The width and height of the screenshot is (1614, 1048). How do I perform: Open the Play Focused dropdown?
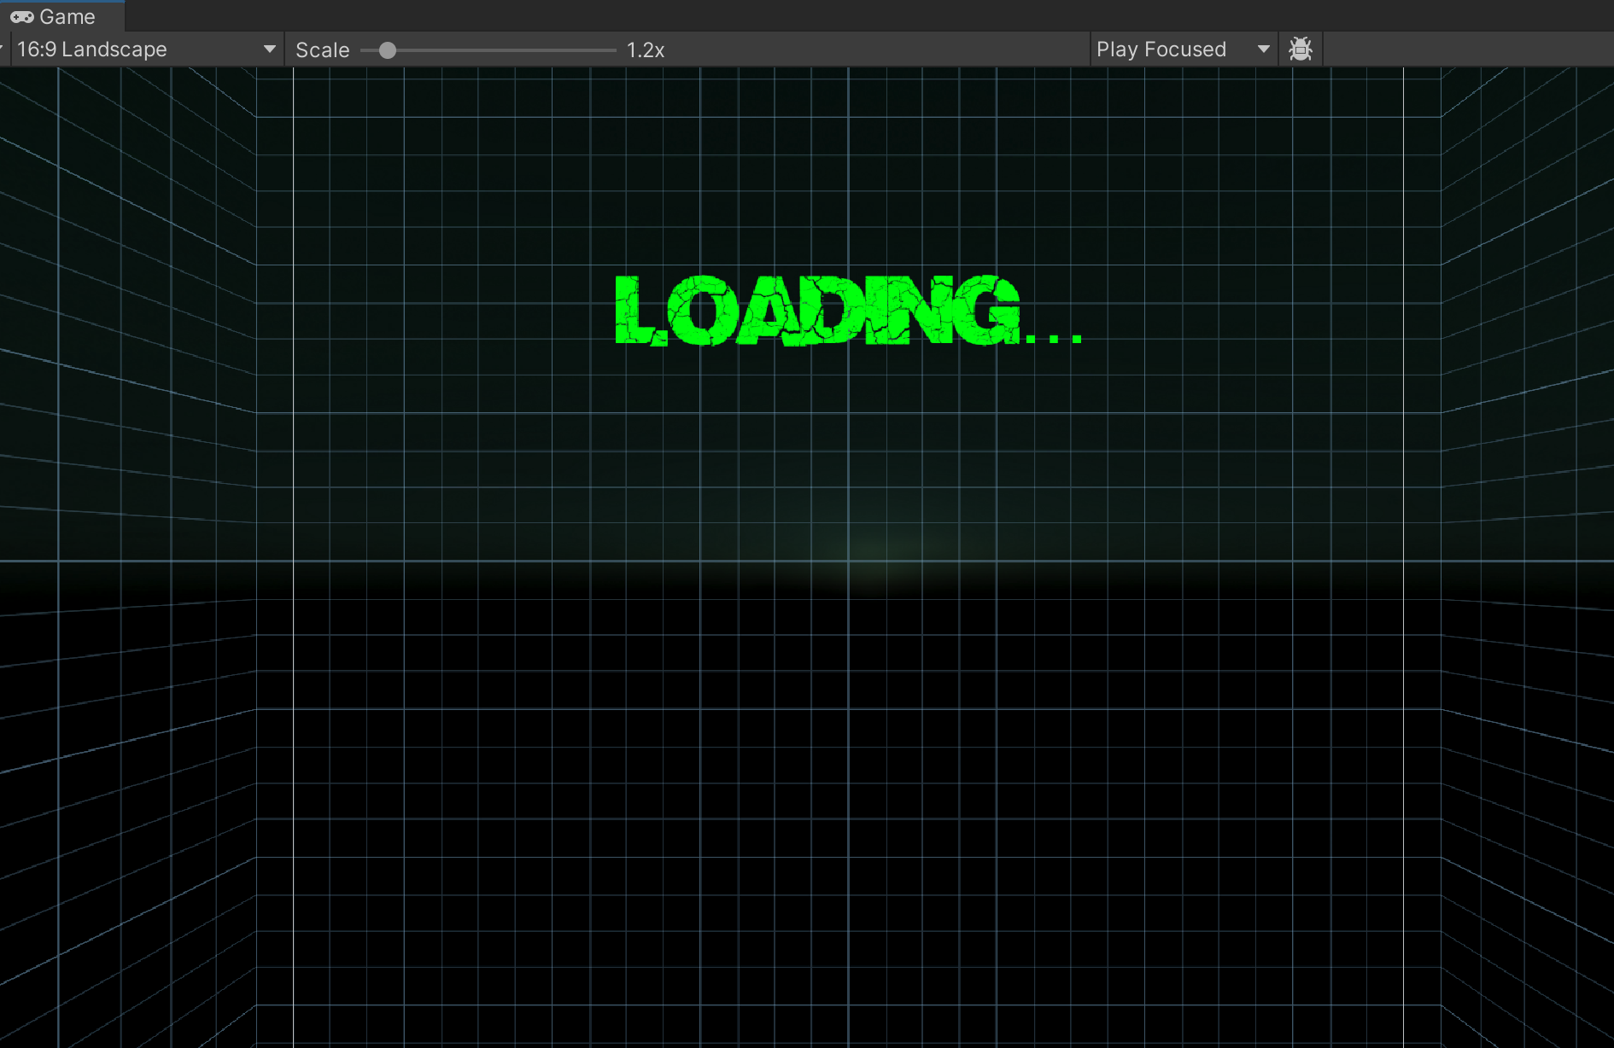[x=1184, y=49]
